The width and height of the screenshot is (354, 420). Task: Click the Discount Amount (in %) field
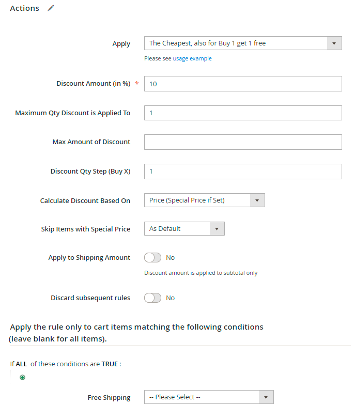coord(242,84)
